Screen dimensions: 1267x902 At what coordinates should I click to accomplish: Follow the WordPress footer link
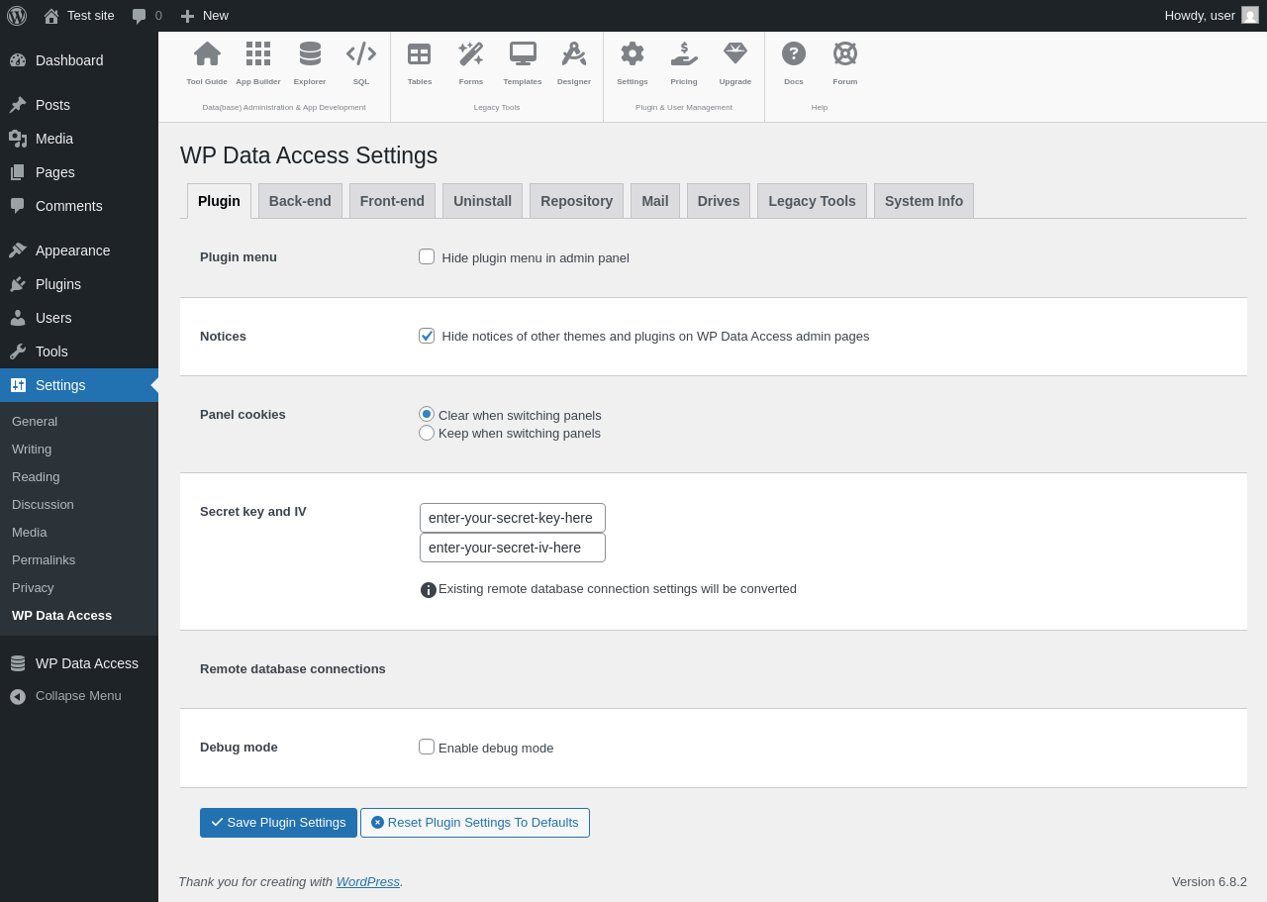pyautogui.click(x=368, y=881)
